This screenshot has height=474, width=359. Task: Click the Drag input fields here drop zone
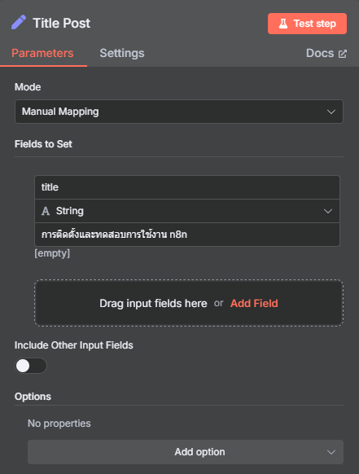click(189, 303)
